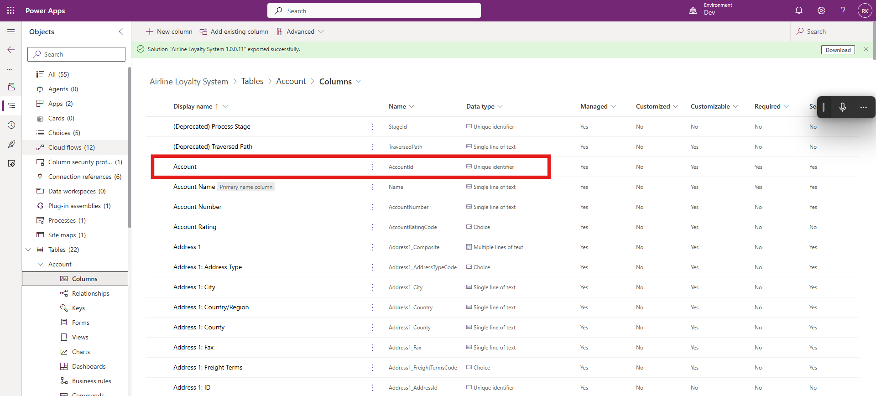Click the microphone icon in floating toolbar
The image size is (876, 396).
[842, 107]
